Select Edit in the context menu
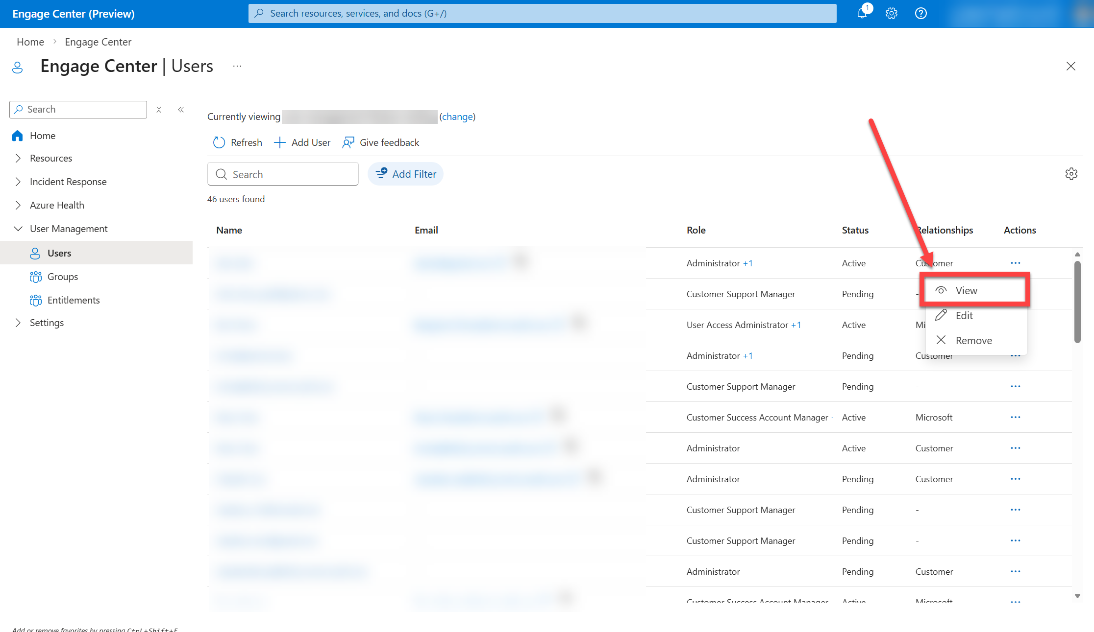The height and width of the screenshot is (632, 1094). (x=976, y=315)
